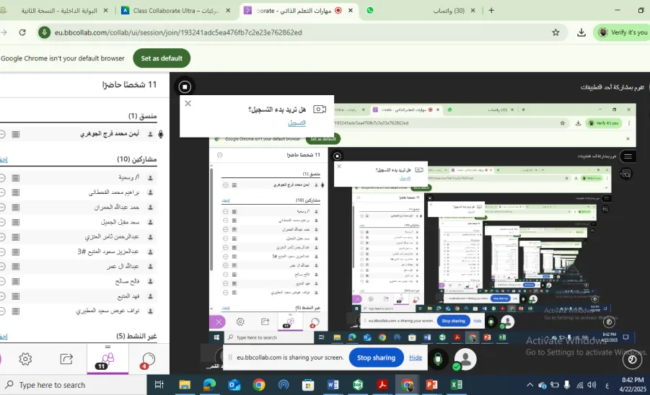Click microphone site permission icon in address bar
Viewport: 650px width, 395px height.
coord(44,32)
